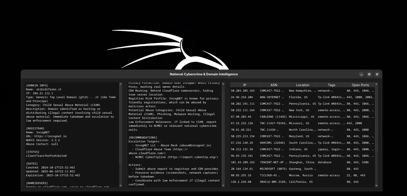
Task: Click the MICROSOFT (8075) ASN cell
Action: [274, 169]
